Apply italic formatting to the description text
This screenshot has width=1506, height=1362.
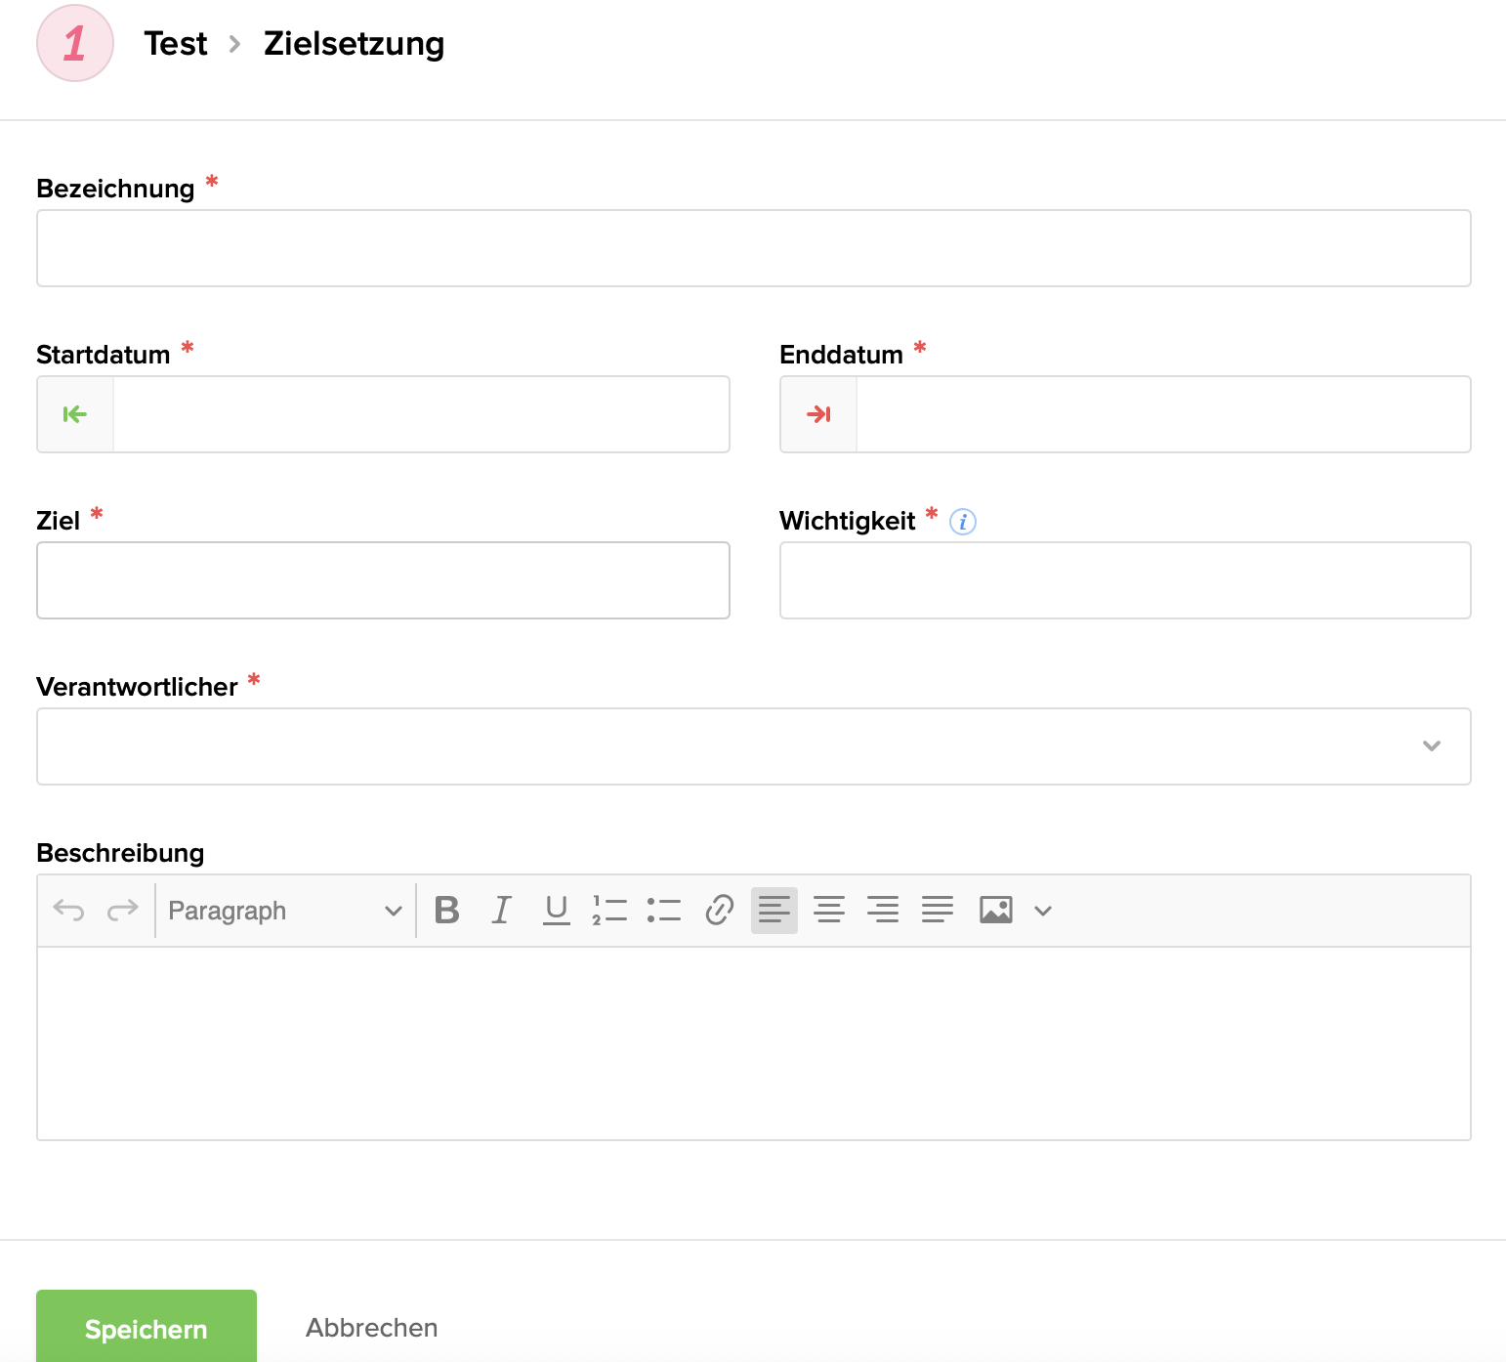tap(501, 910)
